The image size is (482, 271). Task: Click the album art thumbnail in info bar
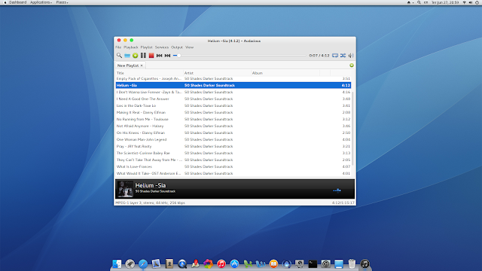click(x=125, y=189)
